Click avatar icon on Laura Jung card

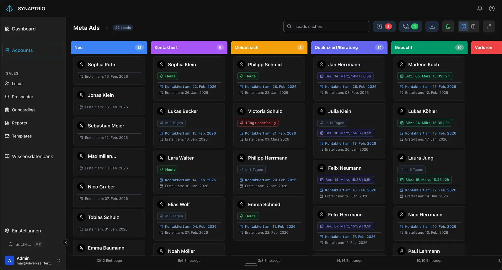coord(402,158)
